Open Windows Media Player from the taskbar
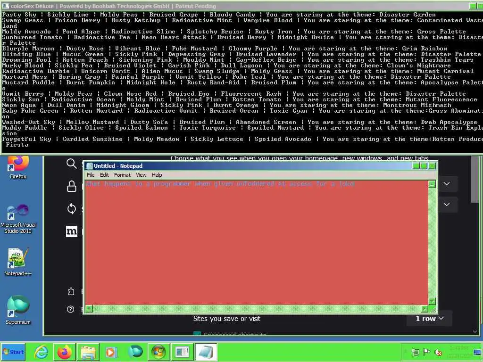483x362 pixels. (x=110, y=352)
